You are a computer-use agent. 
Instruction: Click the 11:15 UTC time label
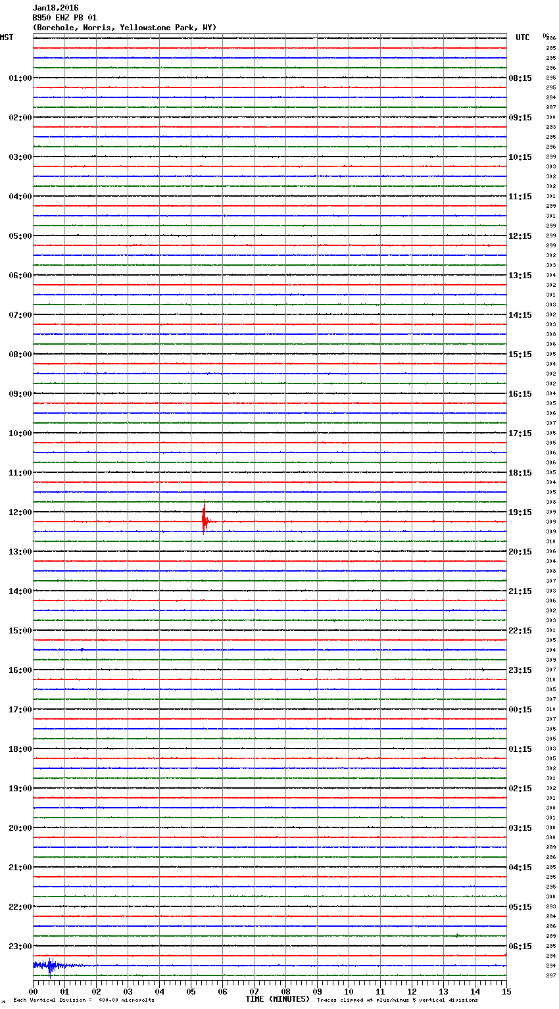(520, 197)
